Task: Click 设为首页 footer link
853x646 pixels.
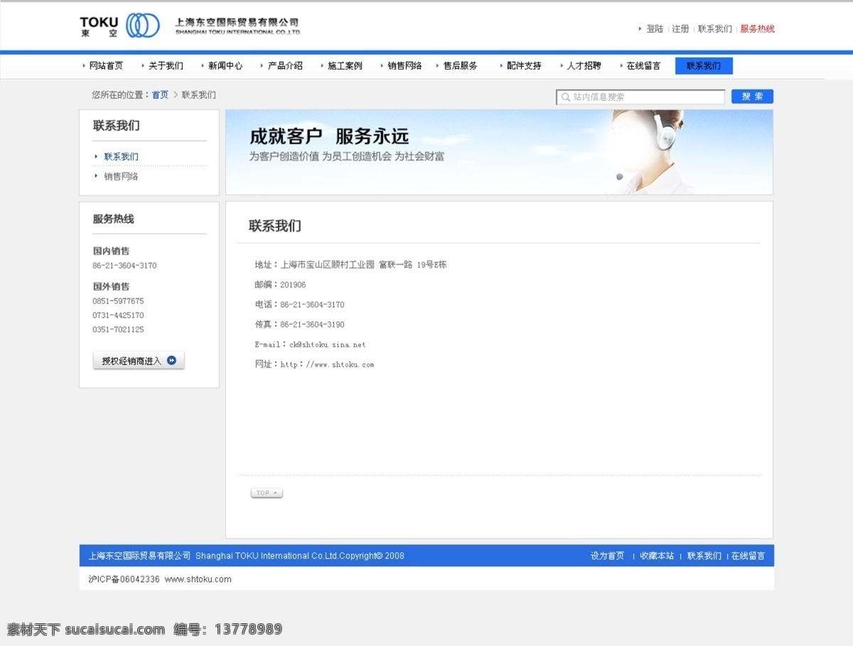Action: (607, 556)
